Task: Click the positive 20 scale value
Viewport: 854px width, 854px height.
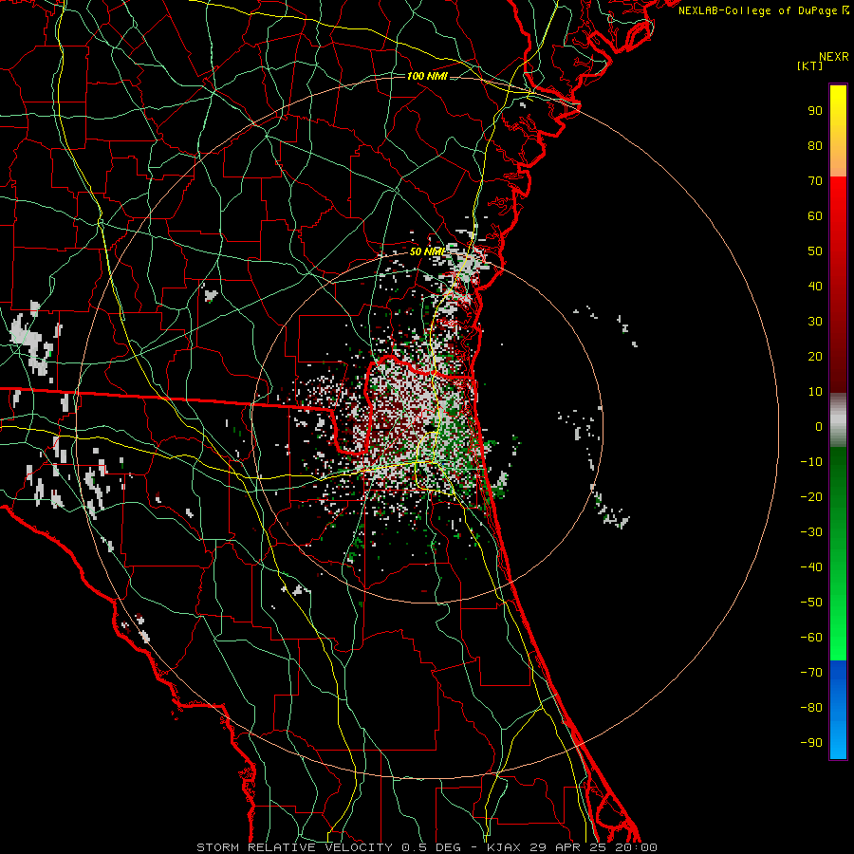Action: pos(815,357)
